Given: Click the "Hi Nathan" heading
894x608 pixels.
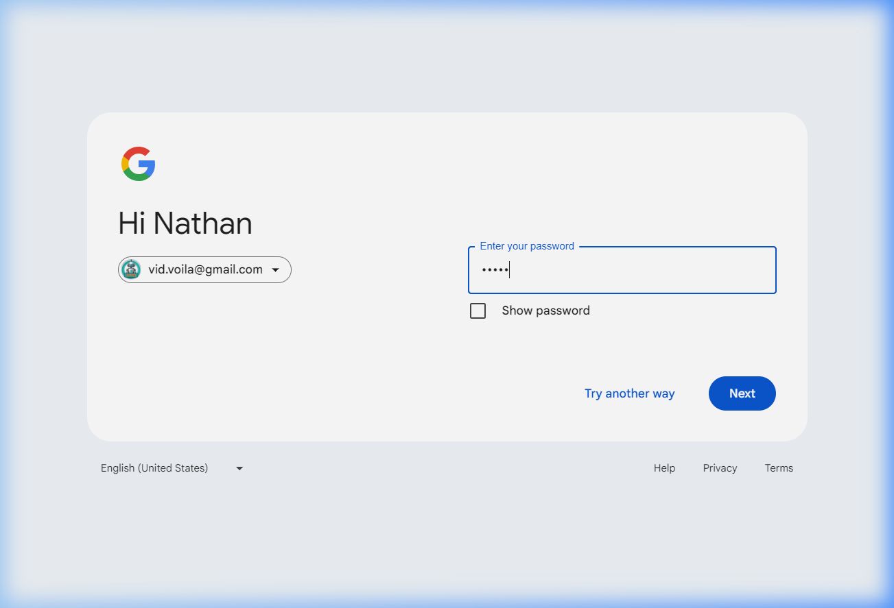Looking at the screenshot, I should [185, 223].
